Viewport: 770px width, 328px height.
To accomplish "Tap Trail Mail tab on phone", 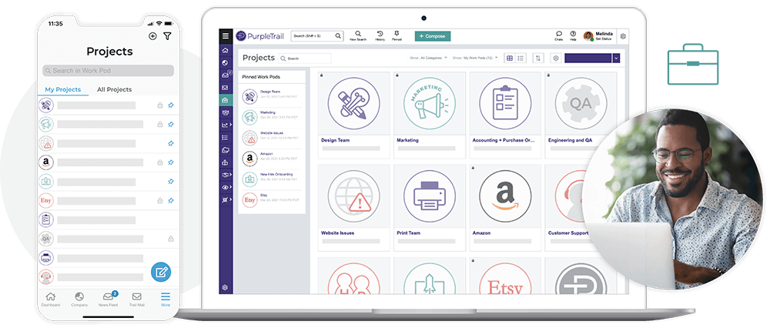I will (x=136, y=300).
